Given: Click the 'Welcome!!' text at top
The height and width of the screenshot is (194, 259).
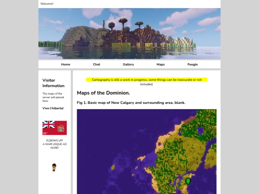Looking at the screenshot, I should [47, 4].
